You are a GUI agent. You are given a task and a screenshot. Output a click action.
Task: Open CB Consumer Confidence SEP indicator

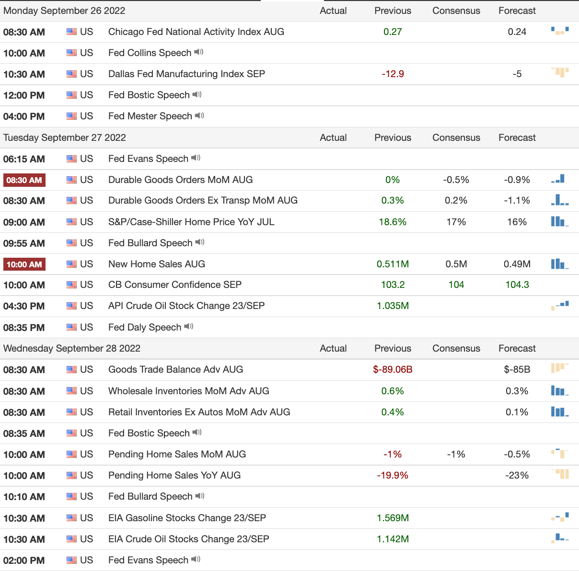(174, 285)
